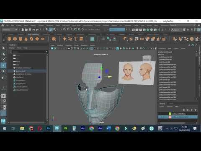Click the green Y-axis move manipulator arrow
Screen dimensions: 201x151
tap(101, 68)
